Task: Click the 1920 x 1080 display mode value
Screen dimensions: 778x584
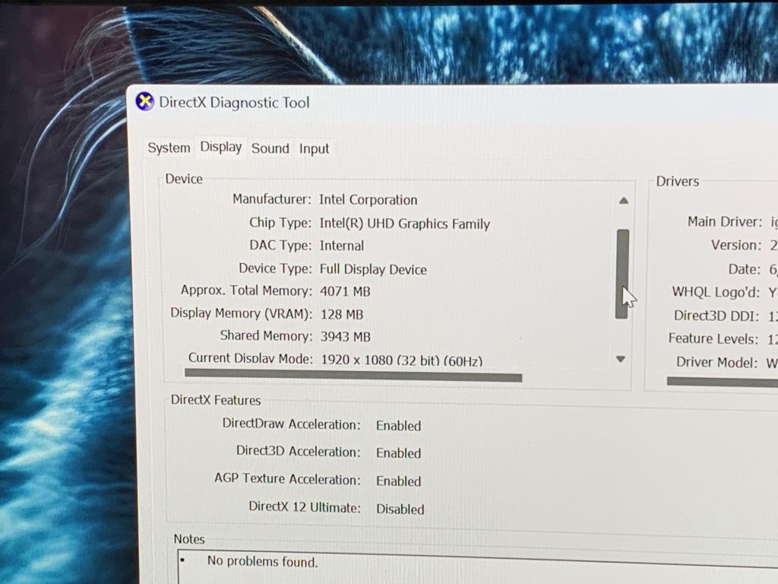Action: tap(402, 360)
